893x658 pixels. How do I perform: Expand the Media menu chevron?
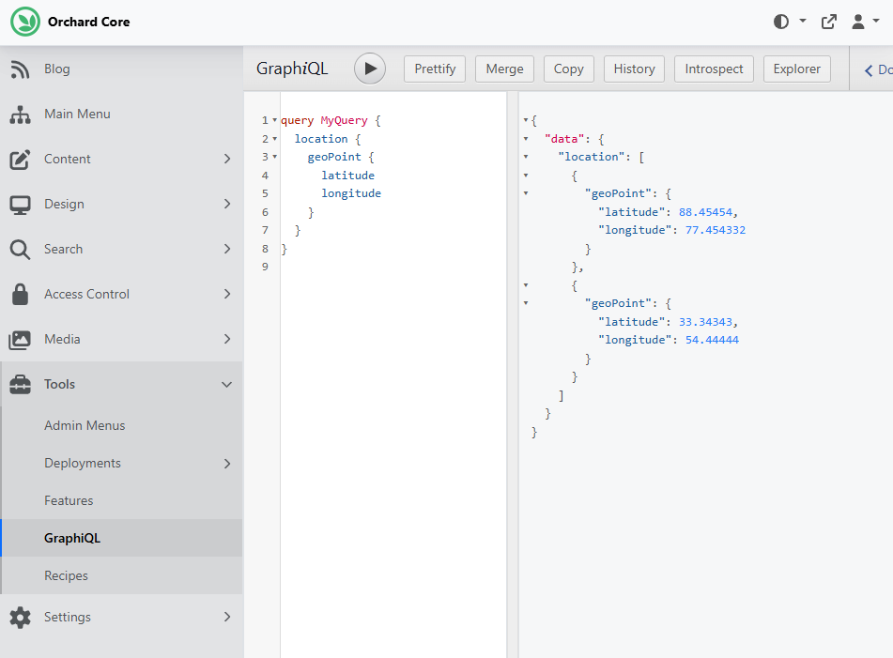click(x=227, y=339)
